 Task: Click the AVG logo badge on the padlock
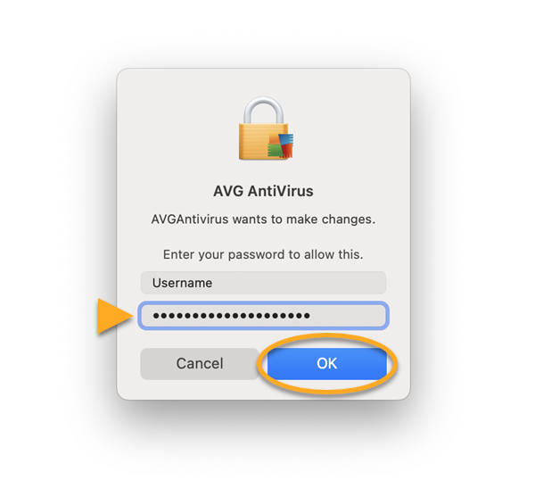click(281, 145)
